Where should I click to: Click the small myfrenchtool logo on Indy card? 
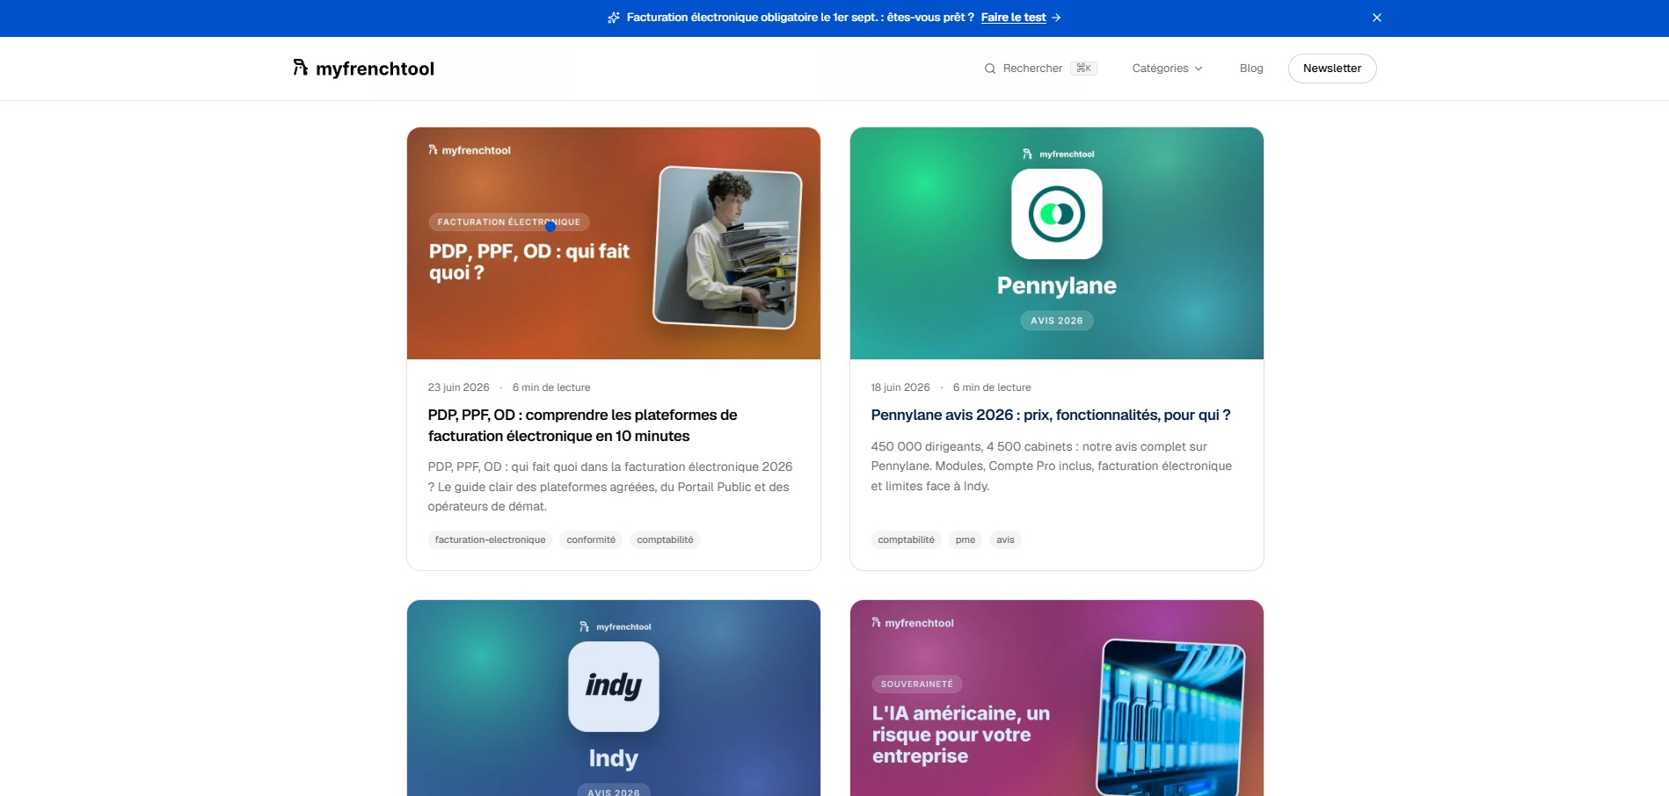click(x=615, y=626)
